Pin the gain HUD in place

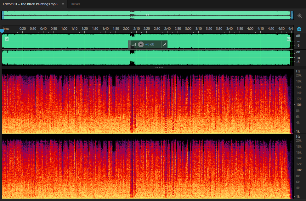click(x=165, y=45)
